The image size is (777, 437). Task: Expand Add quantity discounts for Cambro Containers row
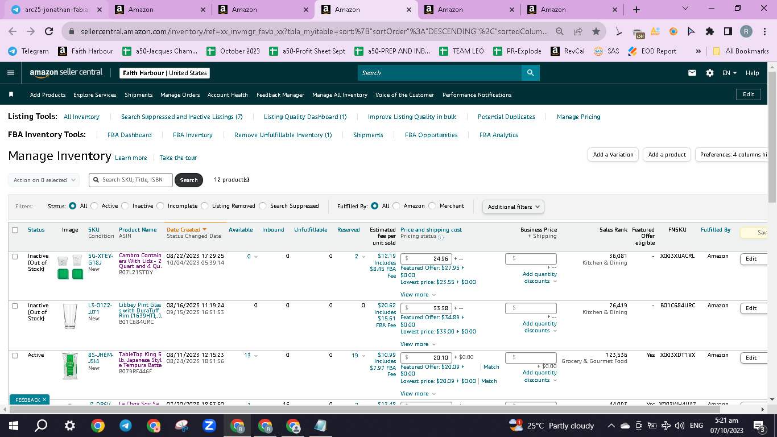pos(540,278)
